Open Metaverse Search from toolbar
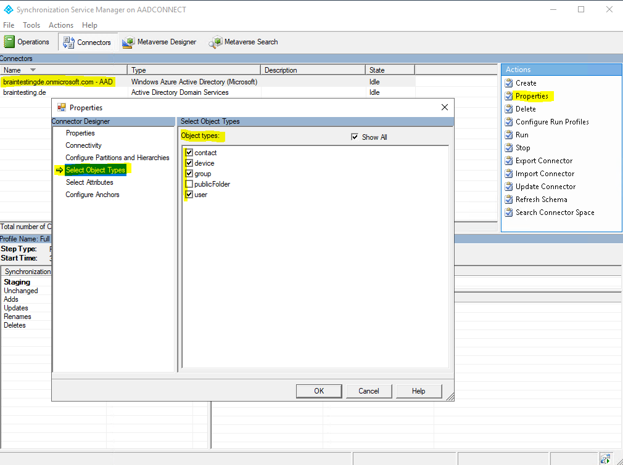The height and width of the screenshot is (465, 623). click(216, 42)
